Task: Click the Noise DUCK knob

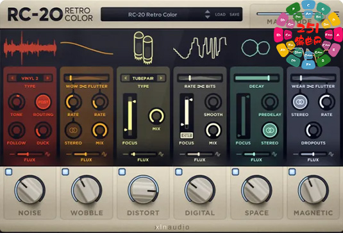Action: 43,130
